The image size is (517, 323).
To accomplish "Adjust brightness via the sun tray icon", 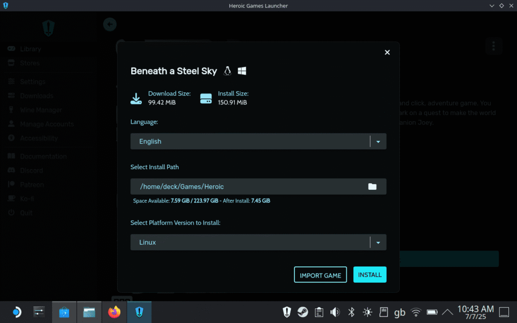I will click(367, 312).
